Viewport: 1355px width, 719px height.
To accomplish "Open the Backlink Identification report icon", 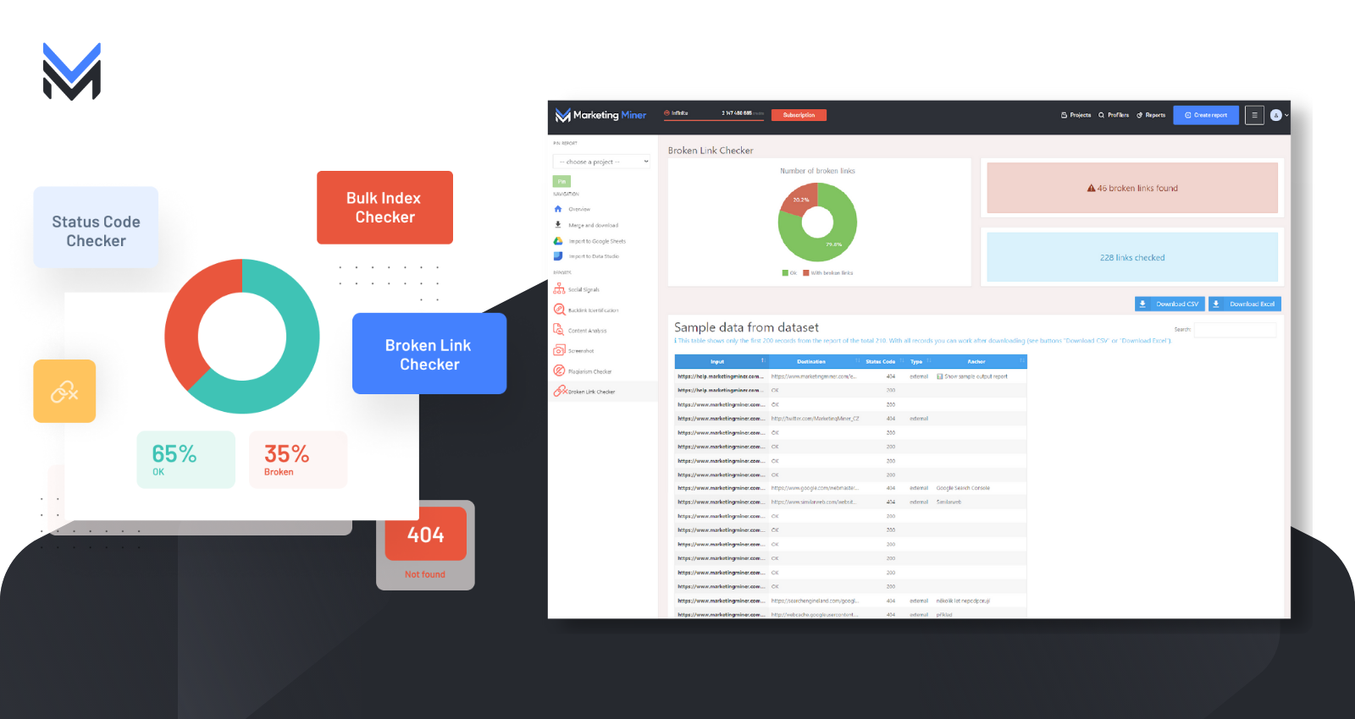I will coord(559,310).
